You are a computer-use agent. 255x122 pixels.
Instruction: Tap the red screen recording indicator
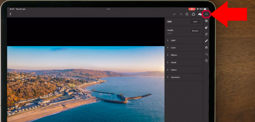tap(192, 9)
